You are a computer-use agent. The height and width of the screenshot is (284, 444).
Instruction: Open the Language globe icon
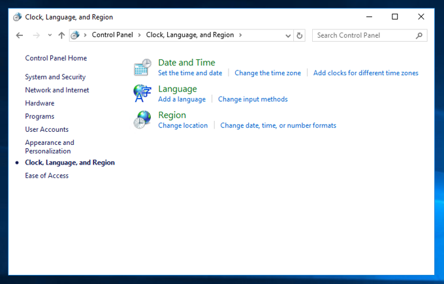click(x=142, y=93)
